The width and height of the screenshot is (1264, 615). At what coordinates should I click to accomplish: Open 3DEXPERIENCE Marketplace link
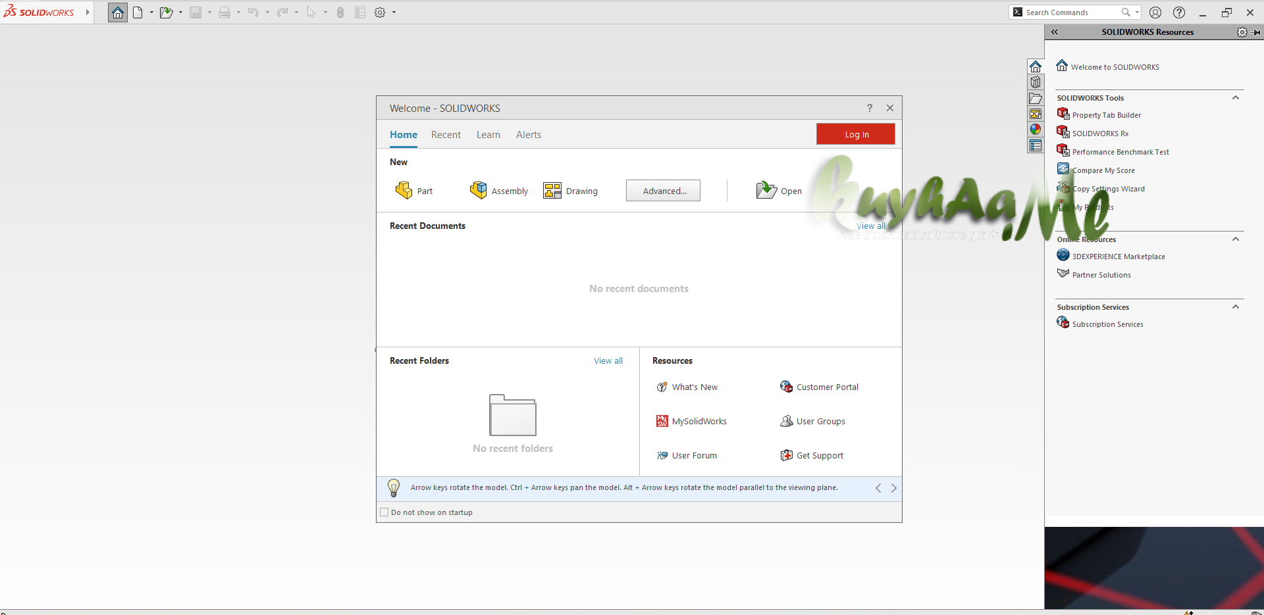1111,256
